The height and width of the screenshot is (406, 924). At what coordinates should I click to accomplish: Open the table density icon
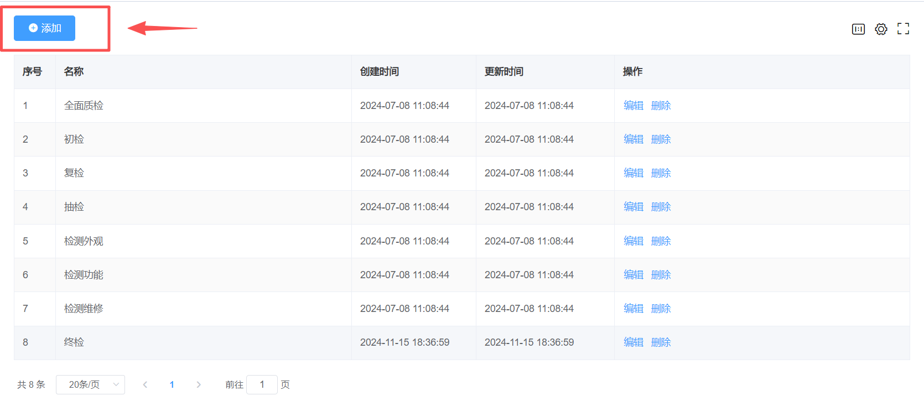click(858, 29)
